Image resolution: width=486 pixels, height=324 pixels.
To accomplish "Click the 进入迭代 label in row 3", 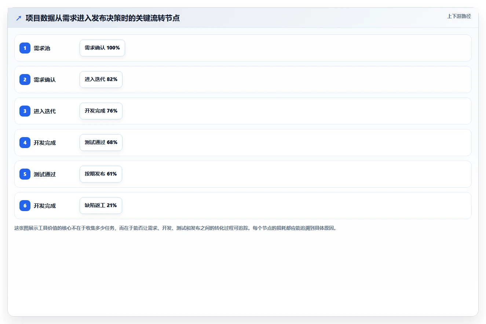I will pos(45,111).
